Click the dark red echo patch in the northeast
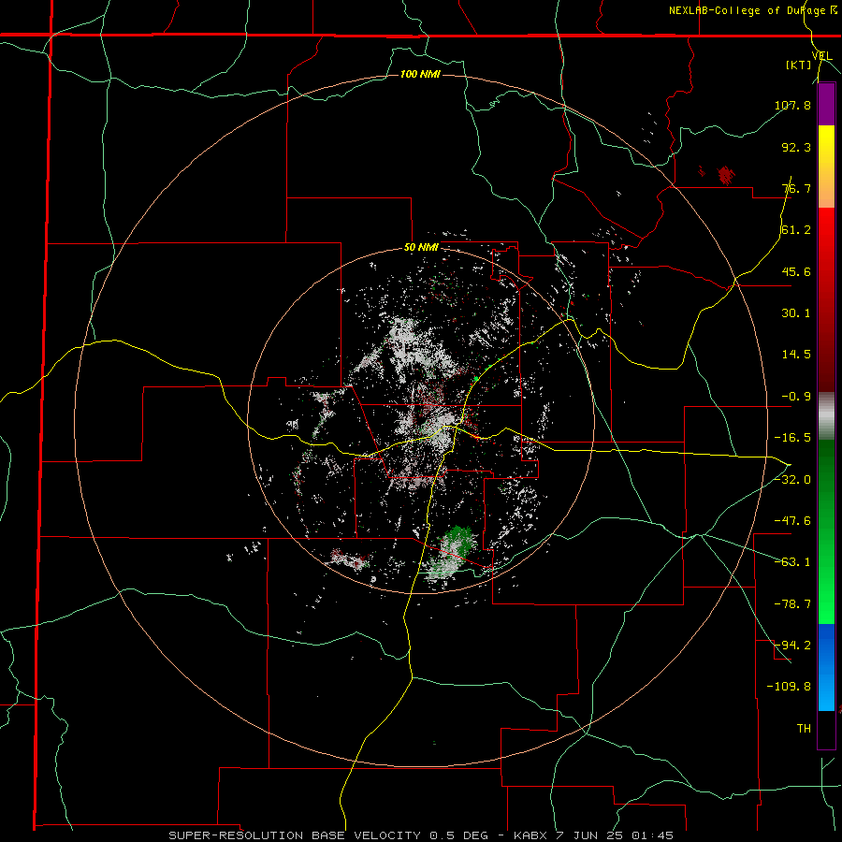The width and height of the screenshot is (842, 842). pyautogui.click(x=725, y=175)
